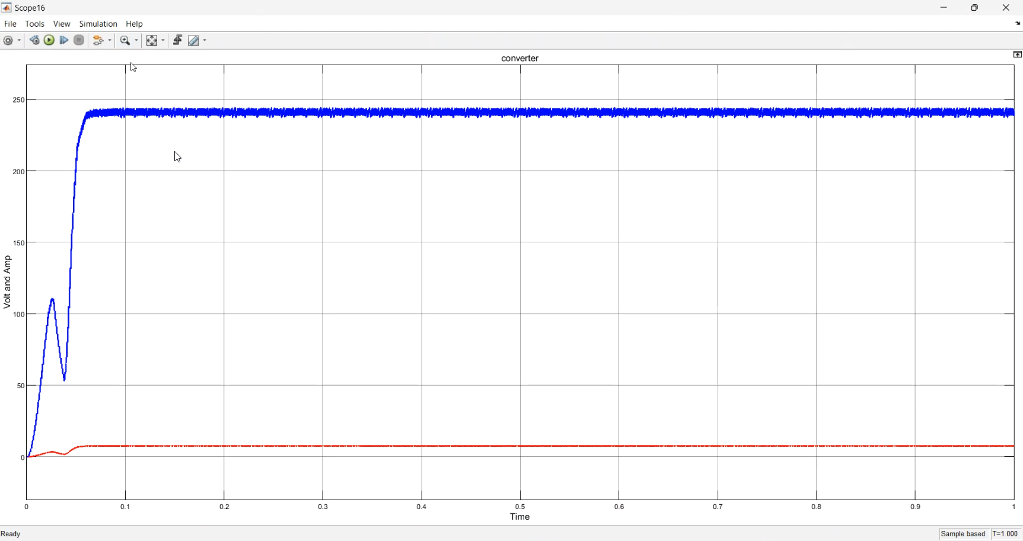This screenshot has width=1023, height=541.
Task: Click the toolbar dock arrow at far right
Action: point(1018,24)
